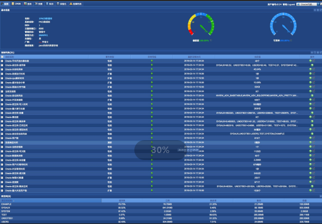Sort by the current value column header

[x=257, y=57]
